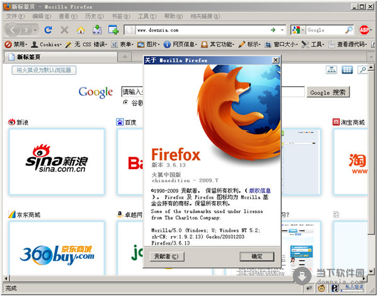Click green go arrow in address bar

273,30
